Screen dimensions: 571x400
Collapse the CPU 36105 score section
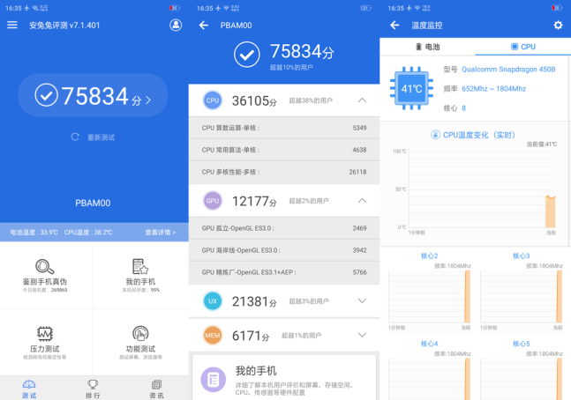point(362,100)
